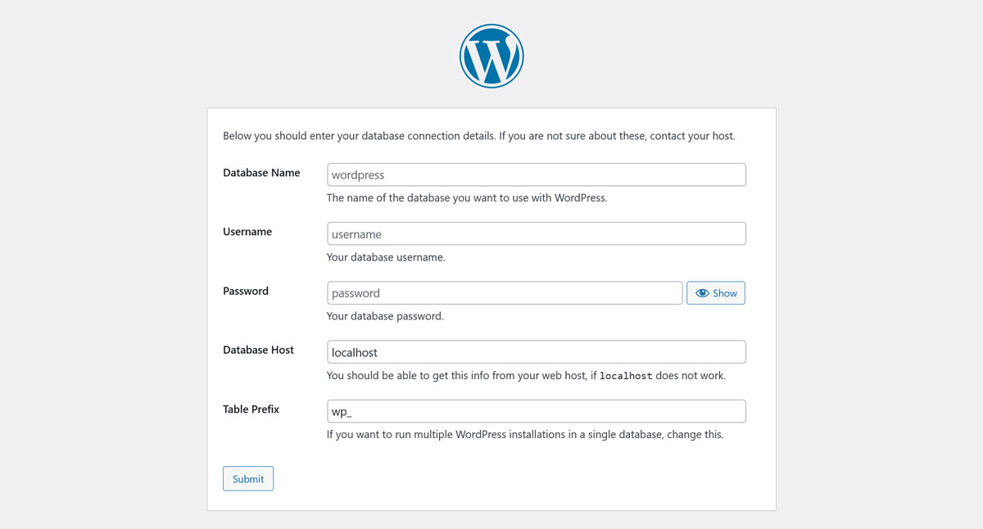Click the hint about multiple WordPress installations
This screenshot has width=983, height=529.
click(x=525, y=435)
